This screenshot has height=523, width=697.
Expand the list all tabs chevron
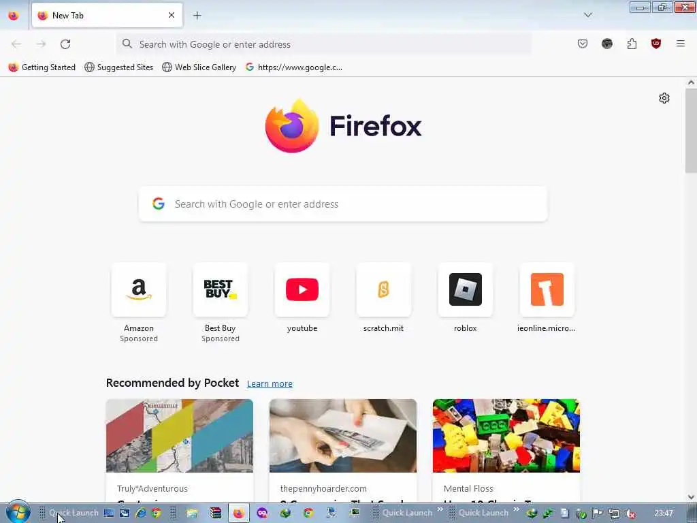coord(587,16)
